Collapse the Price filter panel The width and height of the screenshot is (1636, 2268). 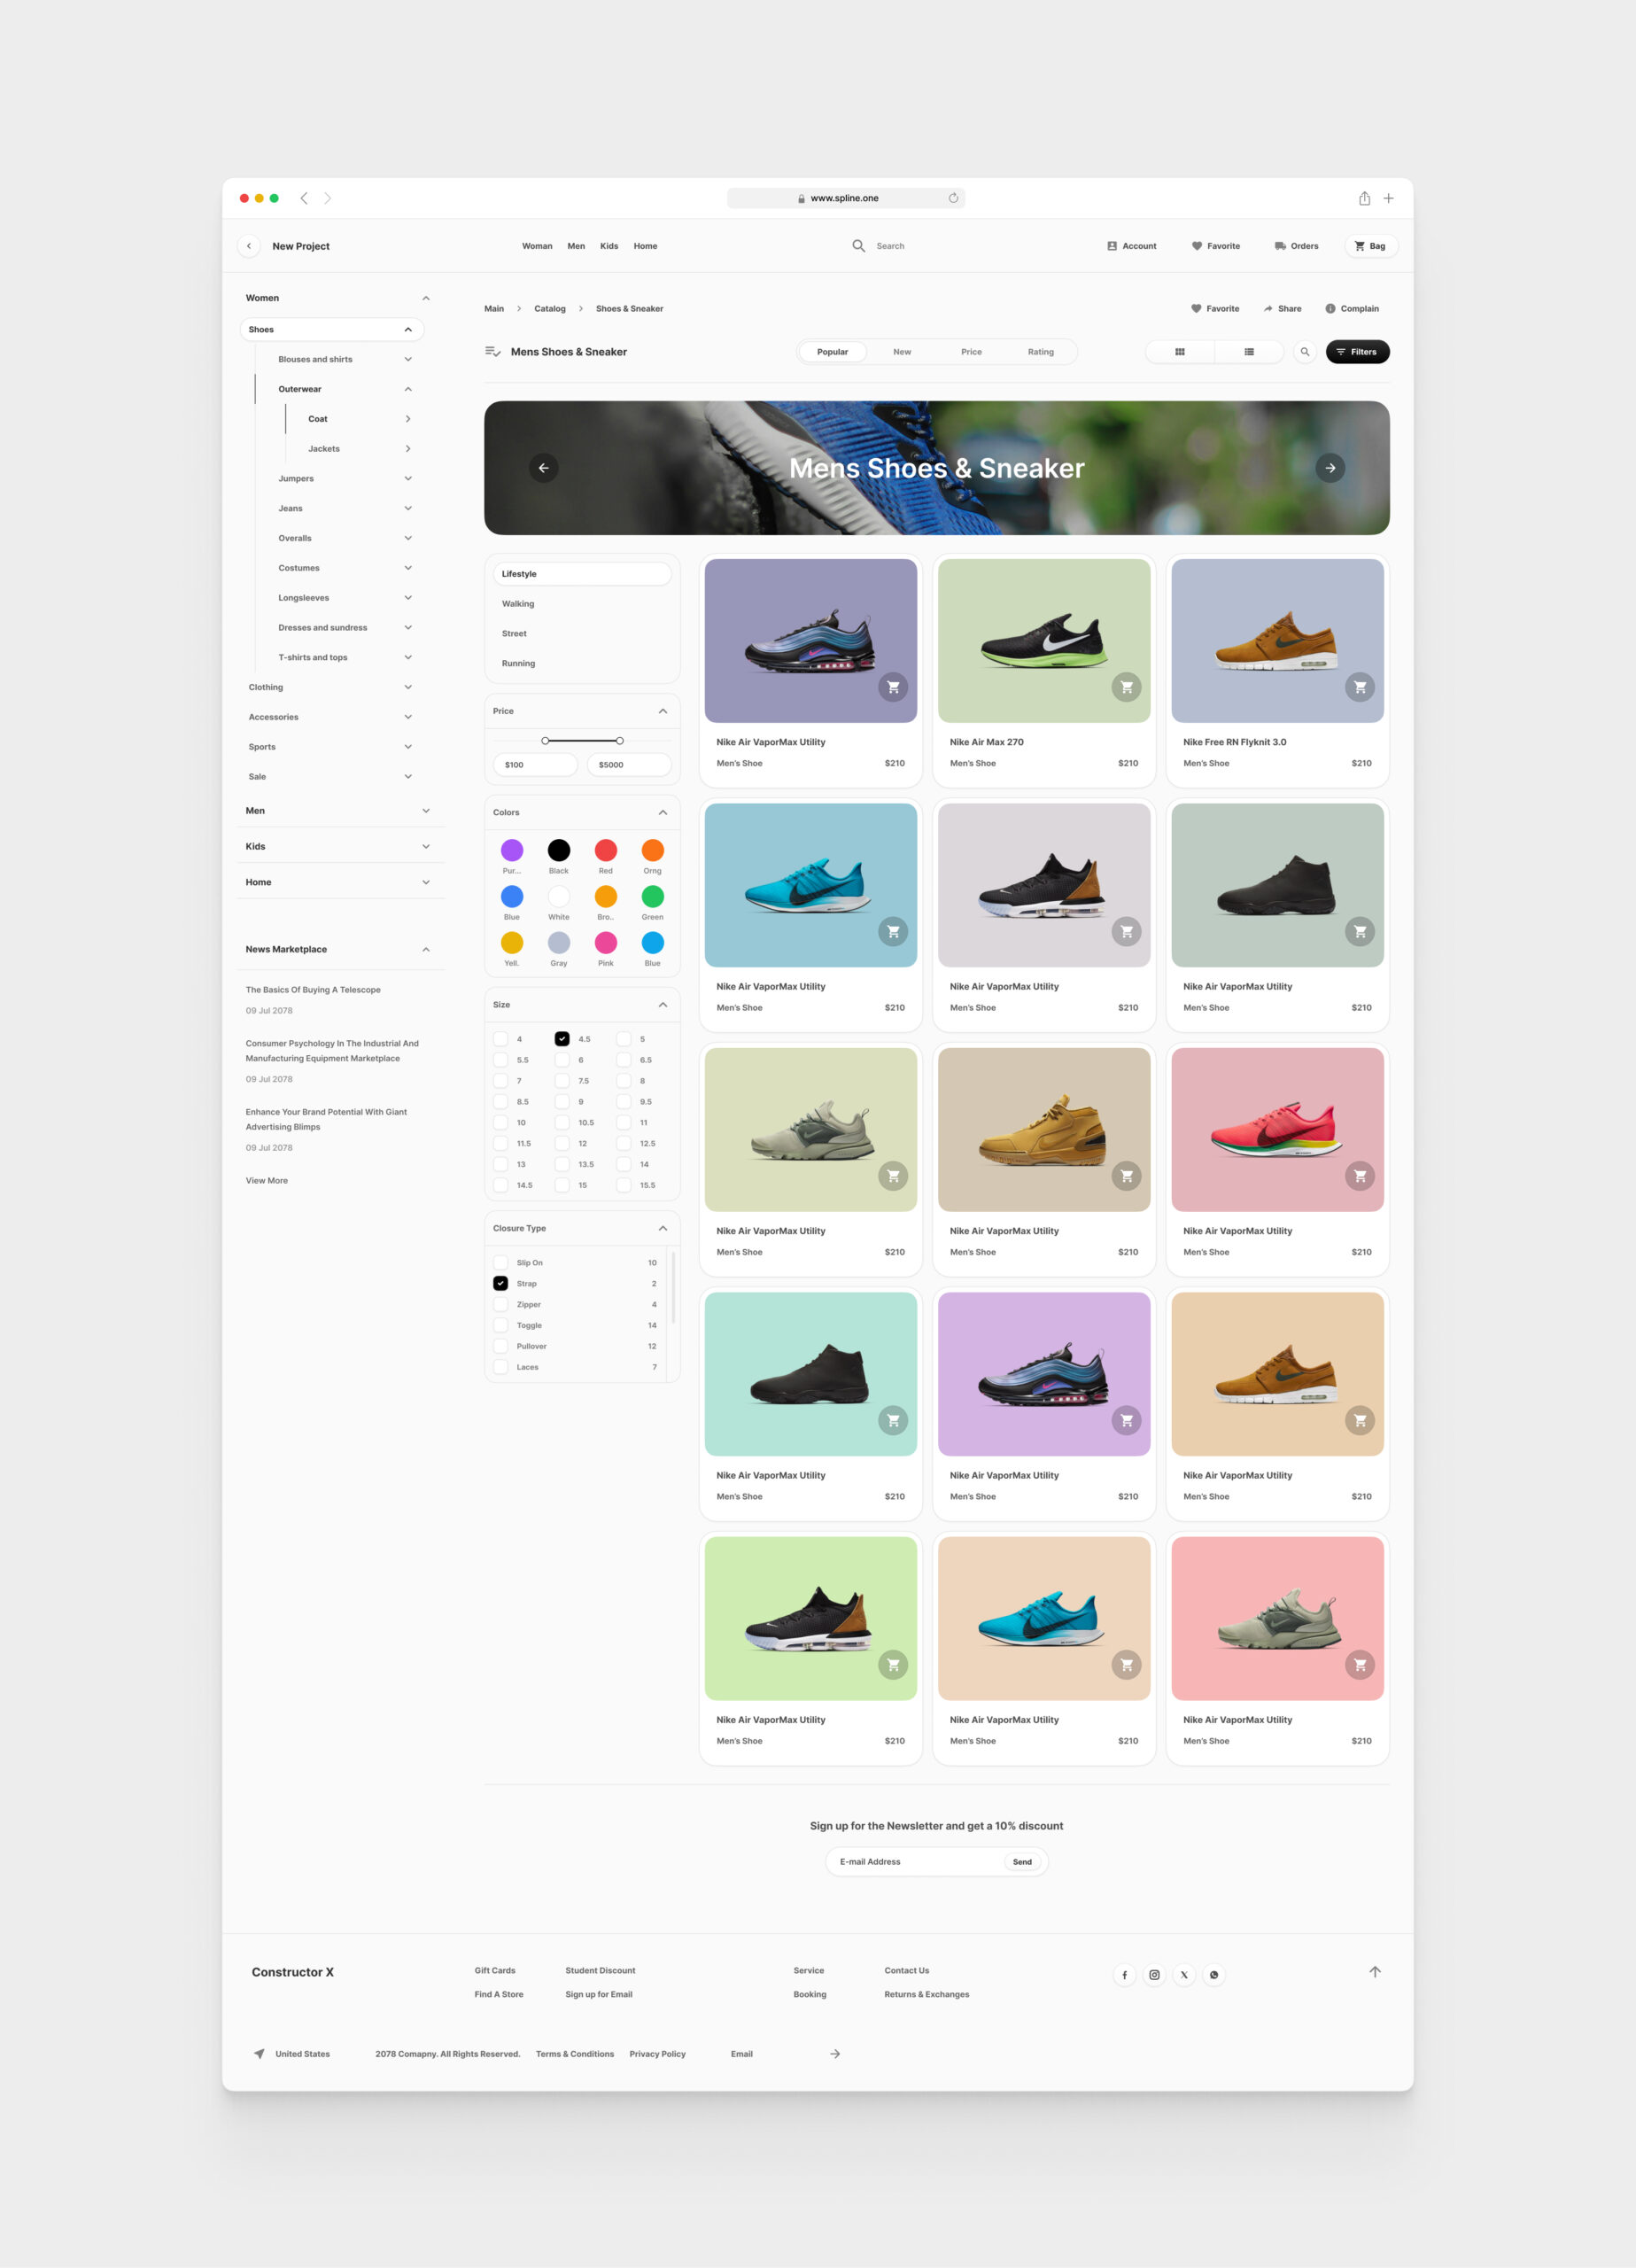pos(663,711)
